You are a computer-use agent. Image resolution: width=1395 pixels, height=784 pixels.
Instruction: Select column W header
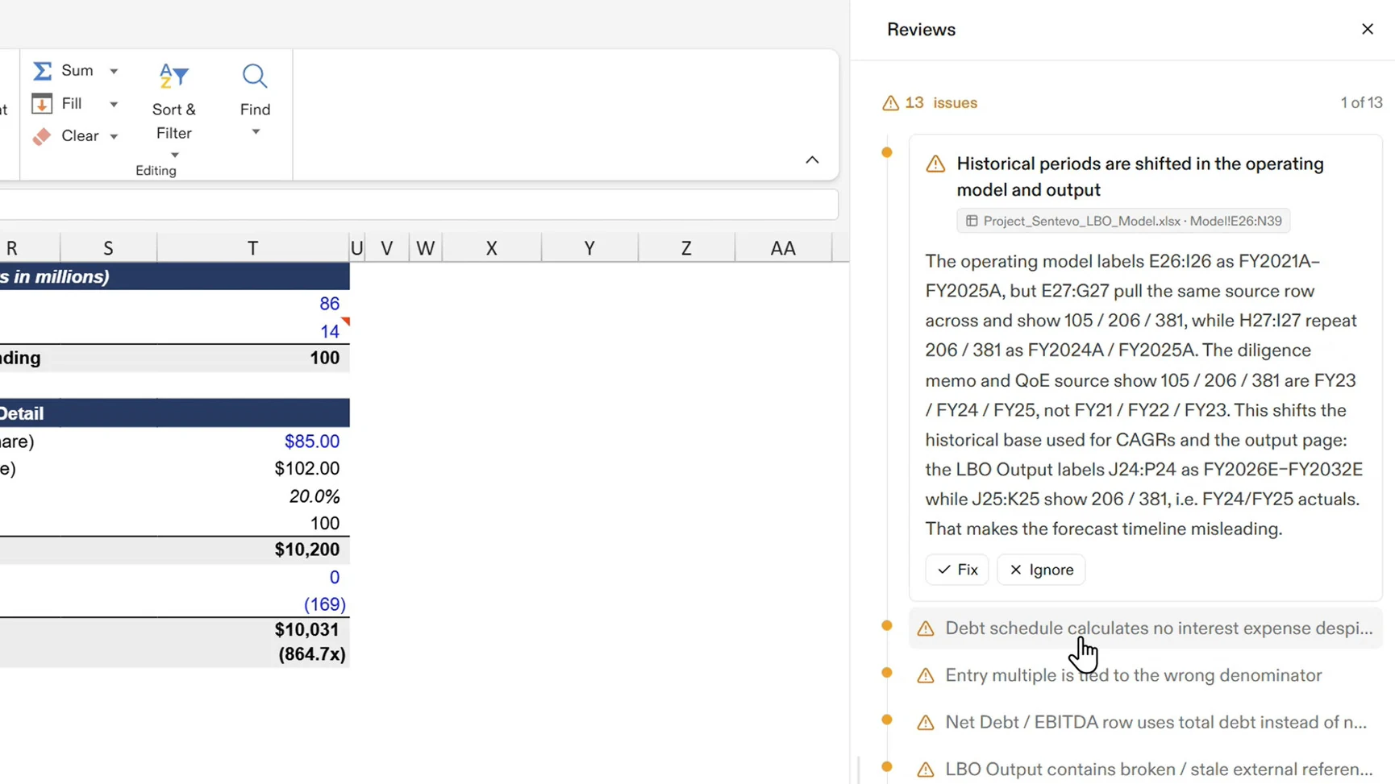(x=426, y=248)
